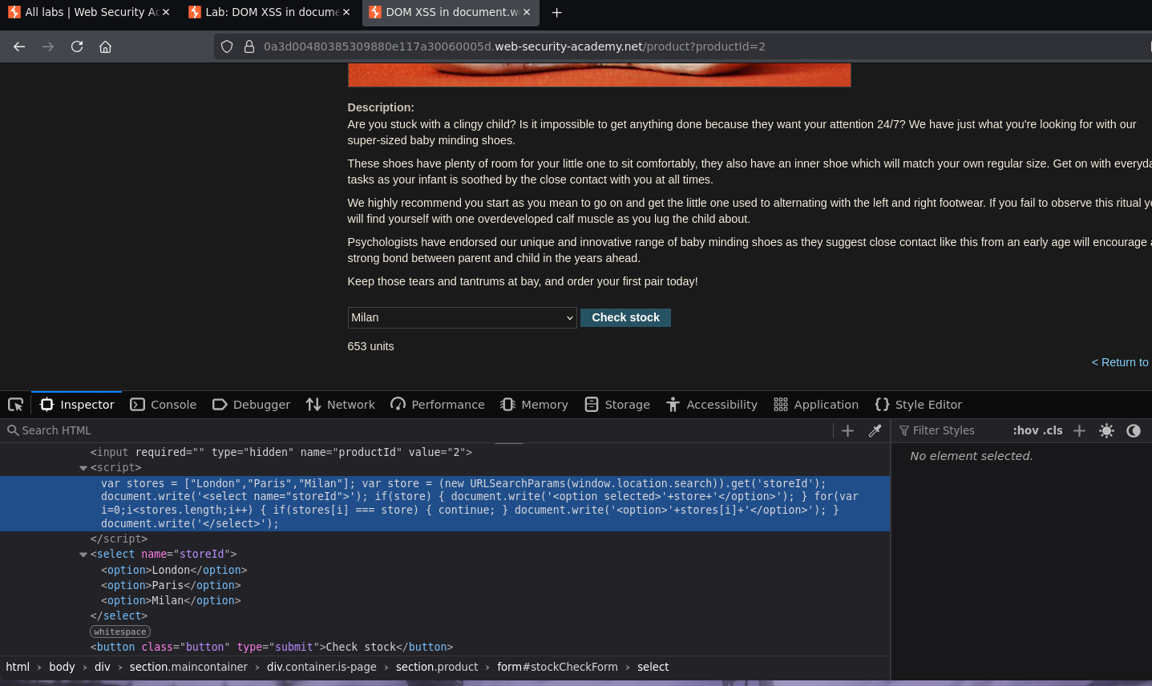Close the 'All labs' tab

[x=166, y=12]
